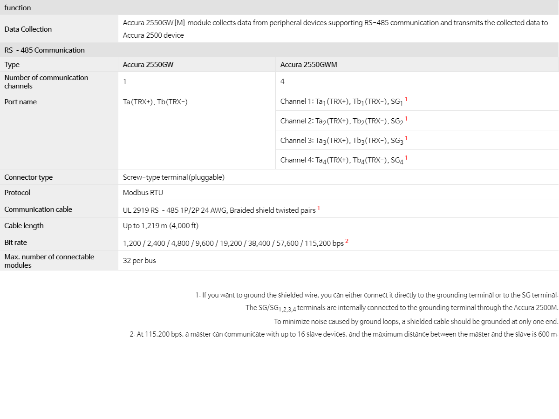Click the 'Bit rate' row label
The height and width of the screenshot is (419, 559).
[x=15, y=242]
